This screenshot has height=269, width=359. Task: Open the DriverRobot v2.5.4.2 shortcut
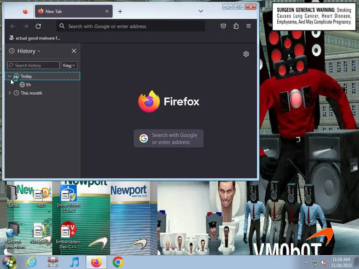pos(68,199)
